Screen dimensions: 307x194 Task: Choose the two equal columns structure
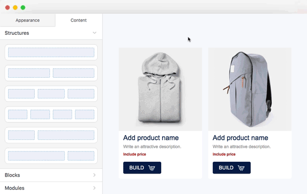click(51, 73)
